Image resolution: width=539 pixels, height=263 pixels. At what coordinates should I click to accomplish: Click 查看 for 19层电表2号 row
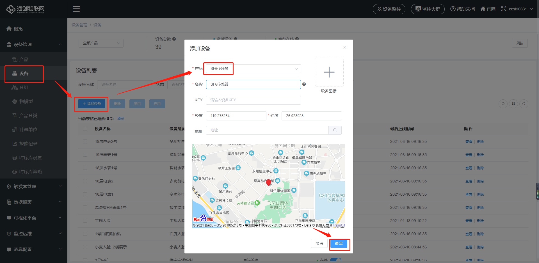coord(469,142)
